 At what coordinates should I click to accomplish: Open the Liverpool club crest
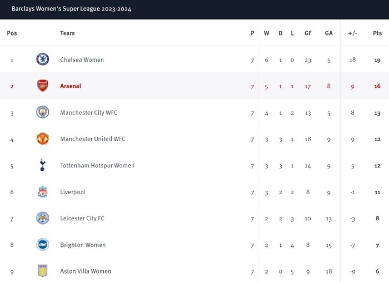pos(43,192)
